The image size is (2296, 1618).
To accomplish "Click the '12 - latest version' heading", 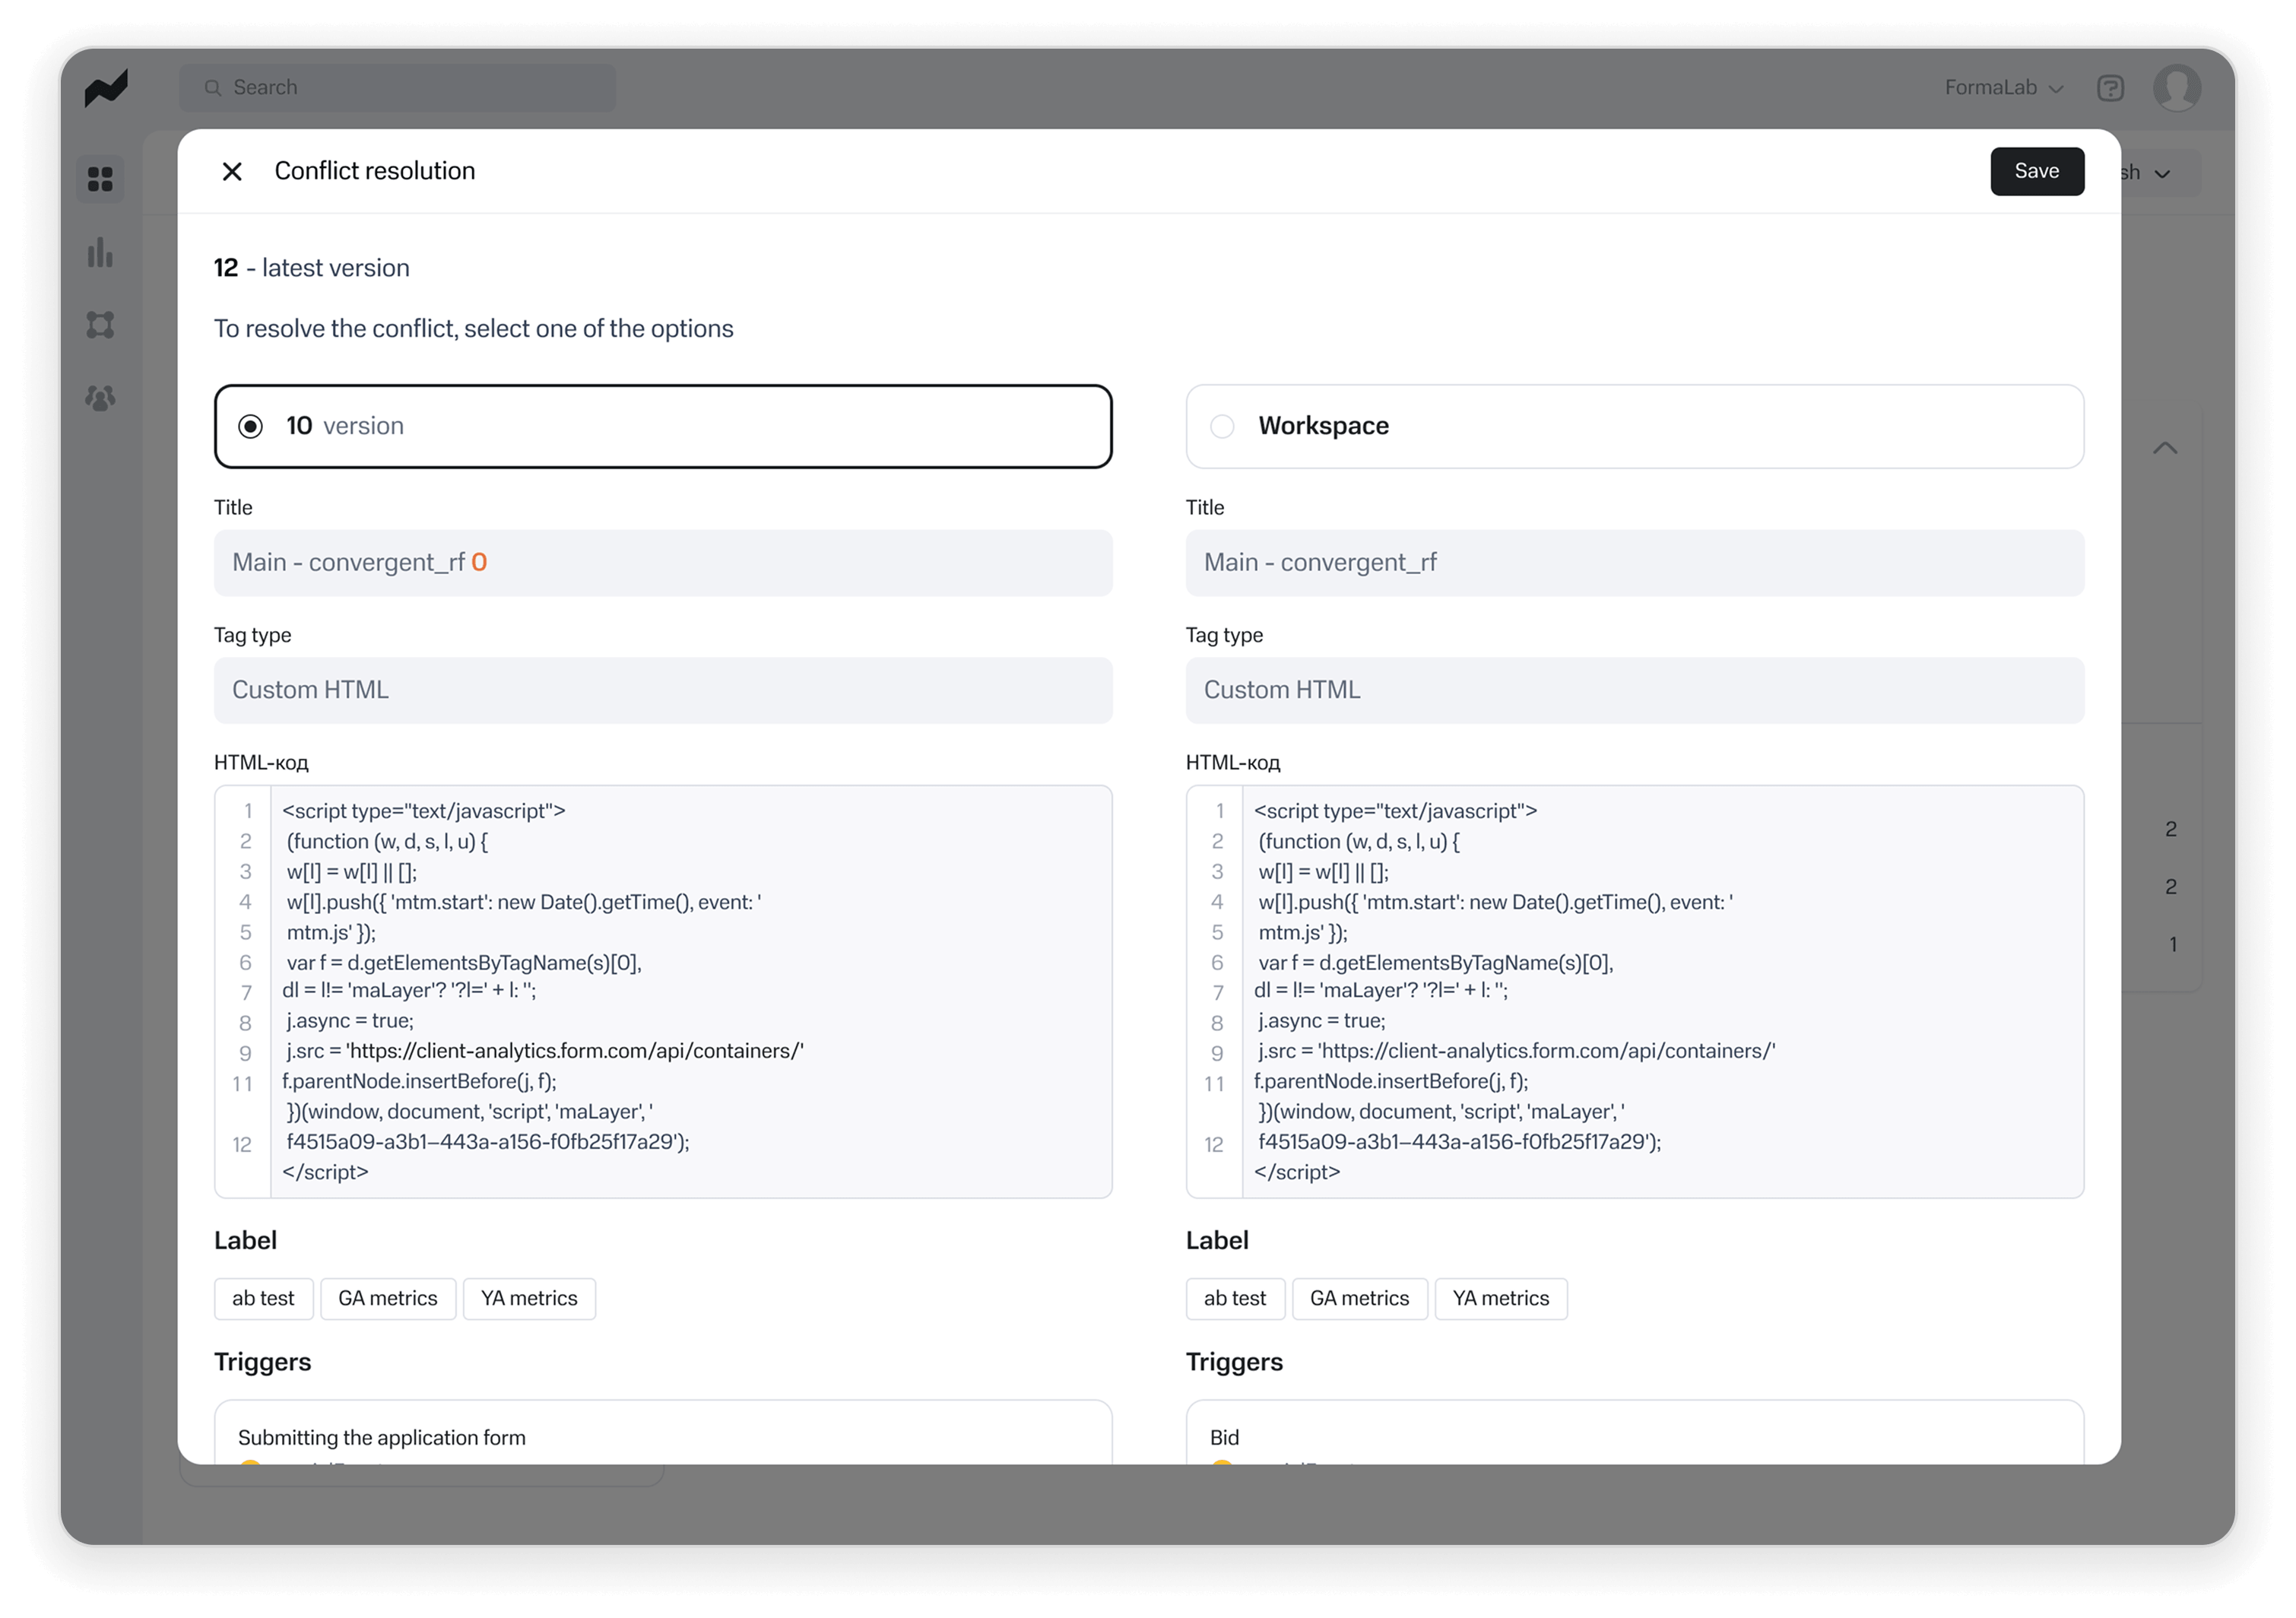I will tap(312, 268).
